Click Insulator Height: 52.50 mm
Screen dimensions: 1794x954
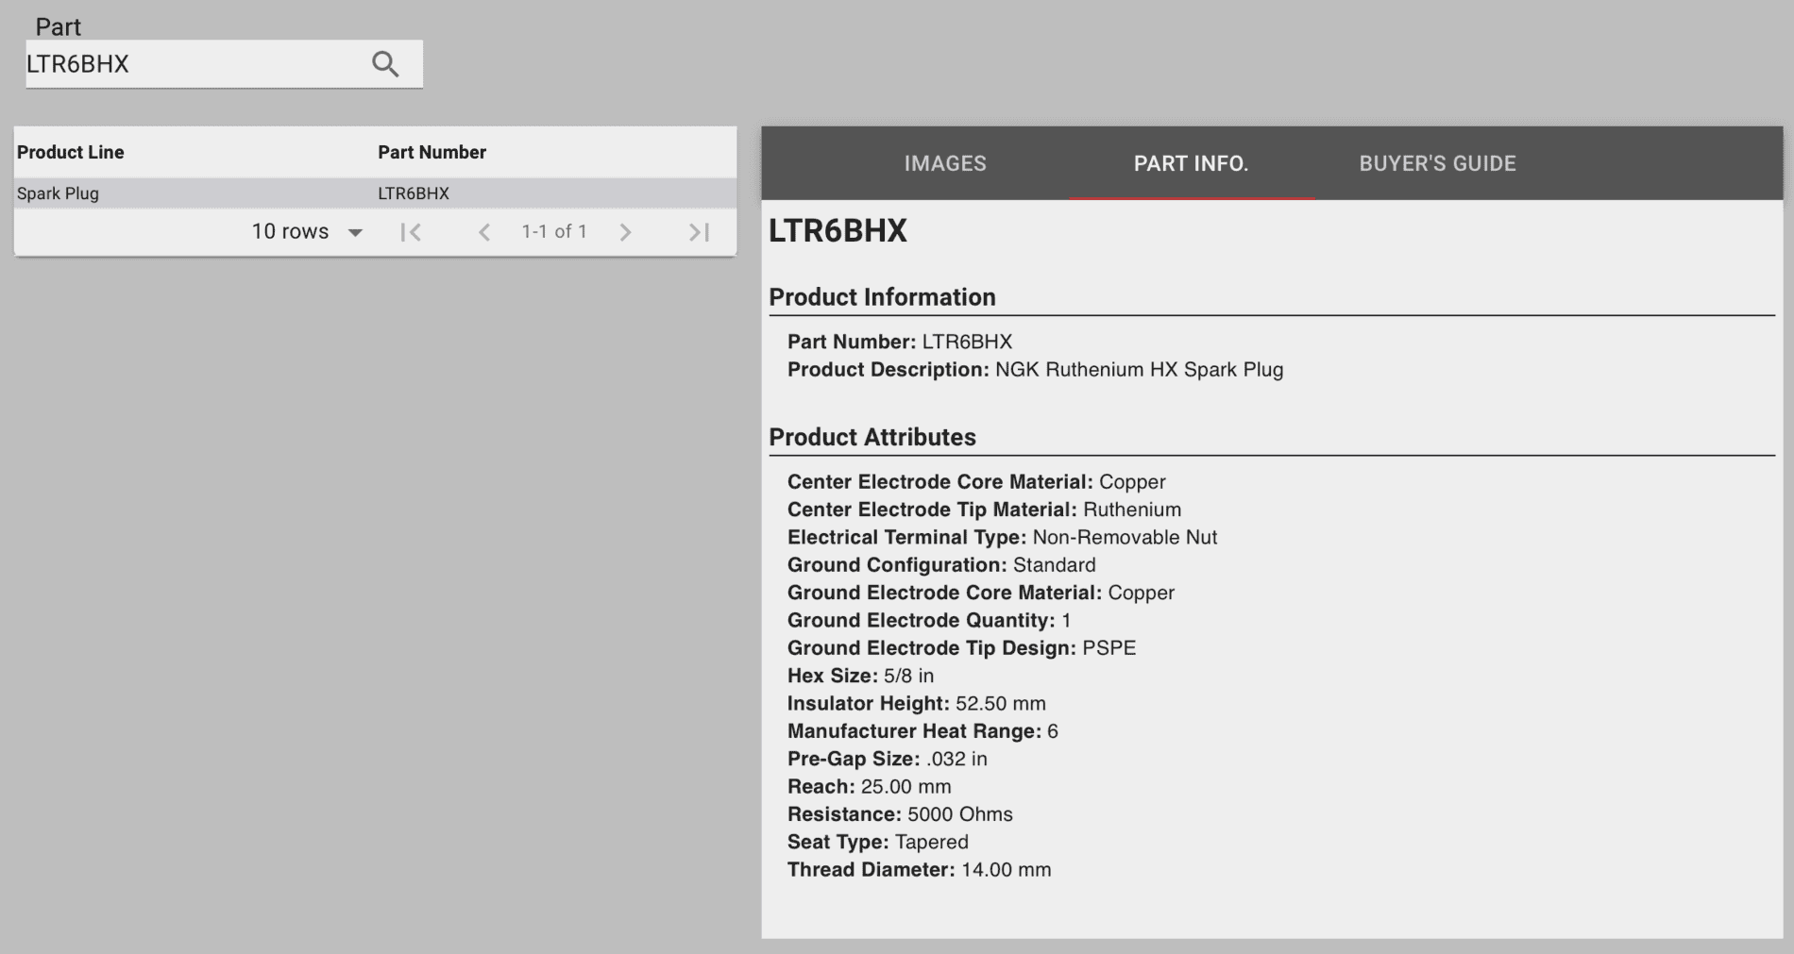point(917,704)
